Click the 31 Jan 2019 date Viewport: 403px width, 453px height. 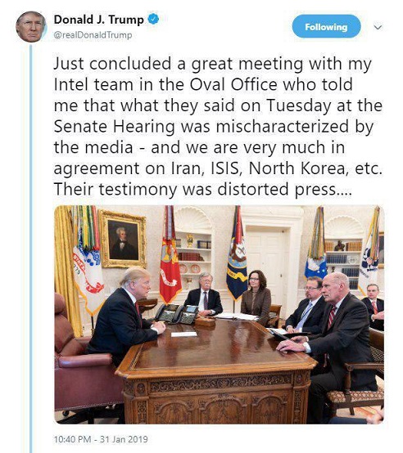click(124, 439)
